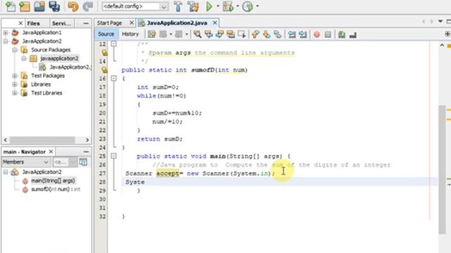Viewport: 451px width, 253px height.
Task: Click the Save All icon
Action: 54,6
